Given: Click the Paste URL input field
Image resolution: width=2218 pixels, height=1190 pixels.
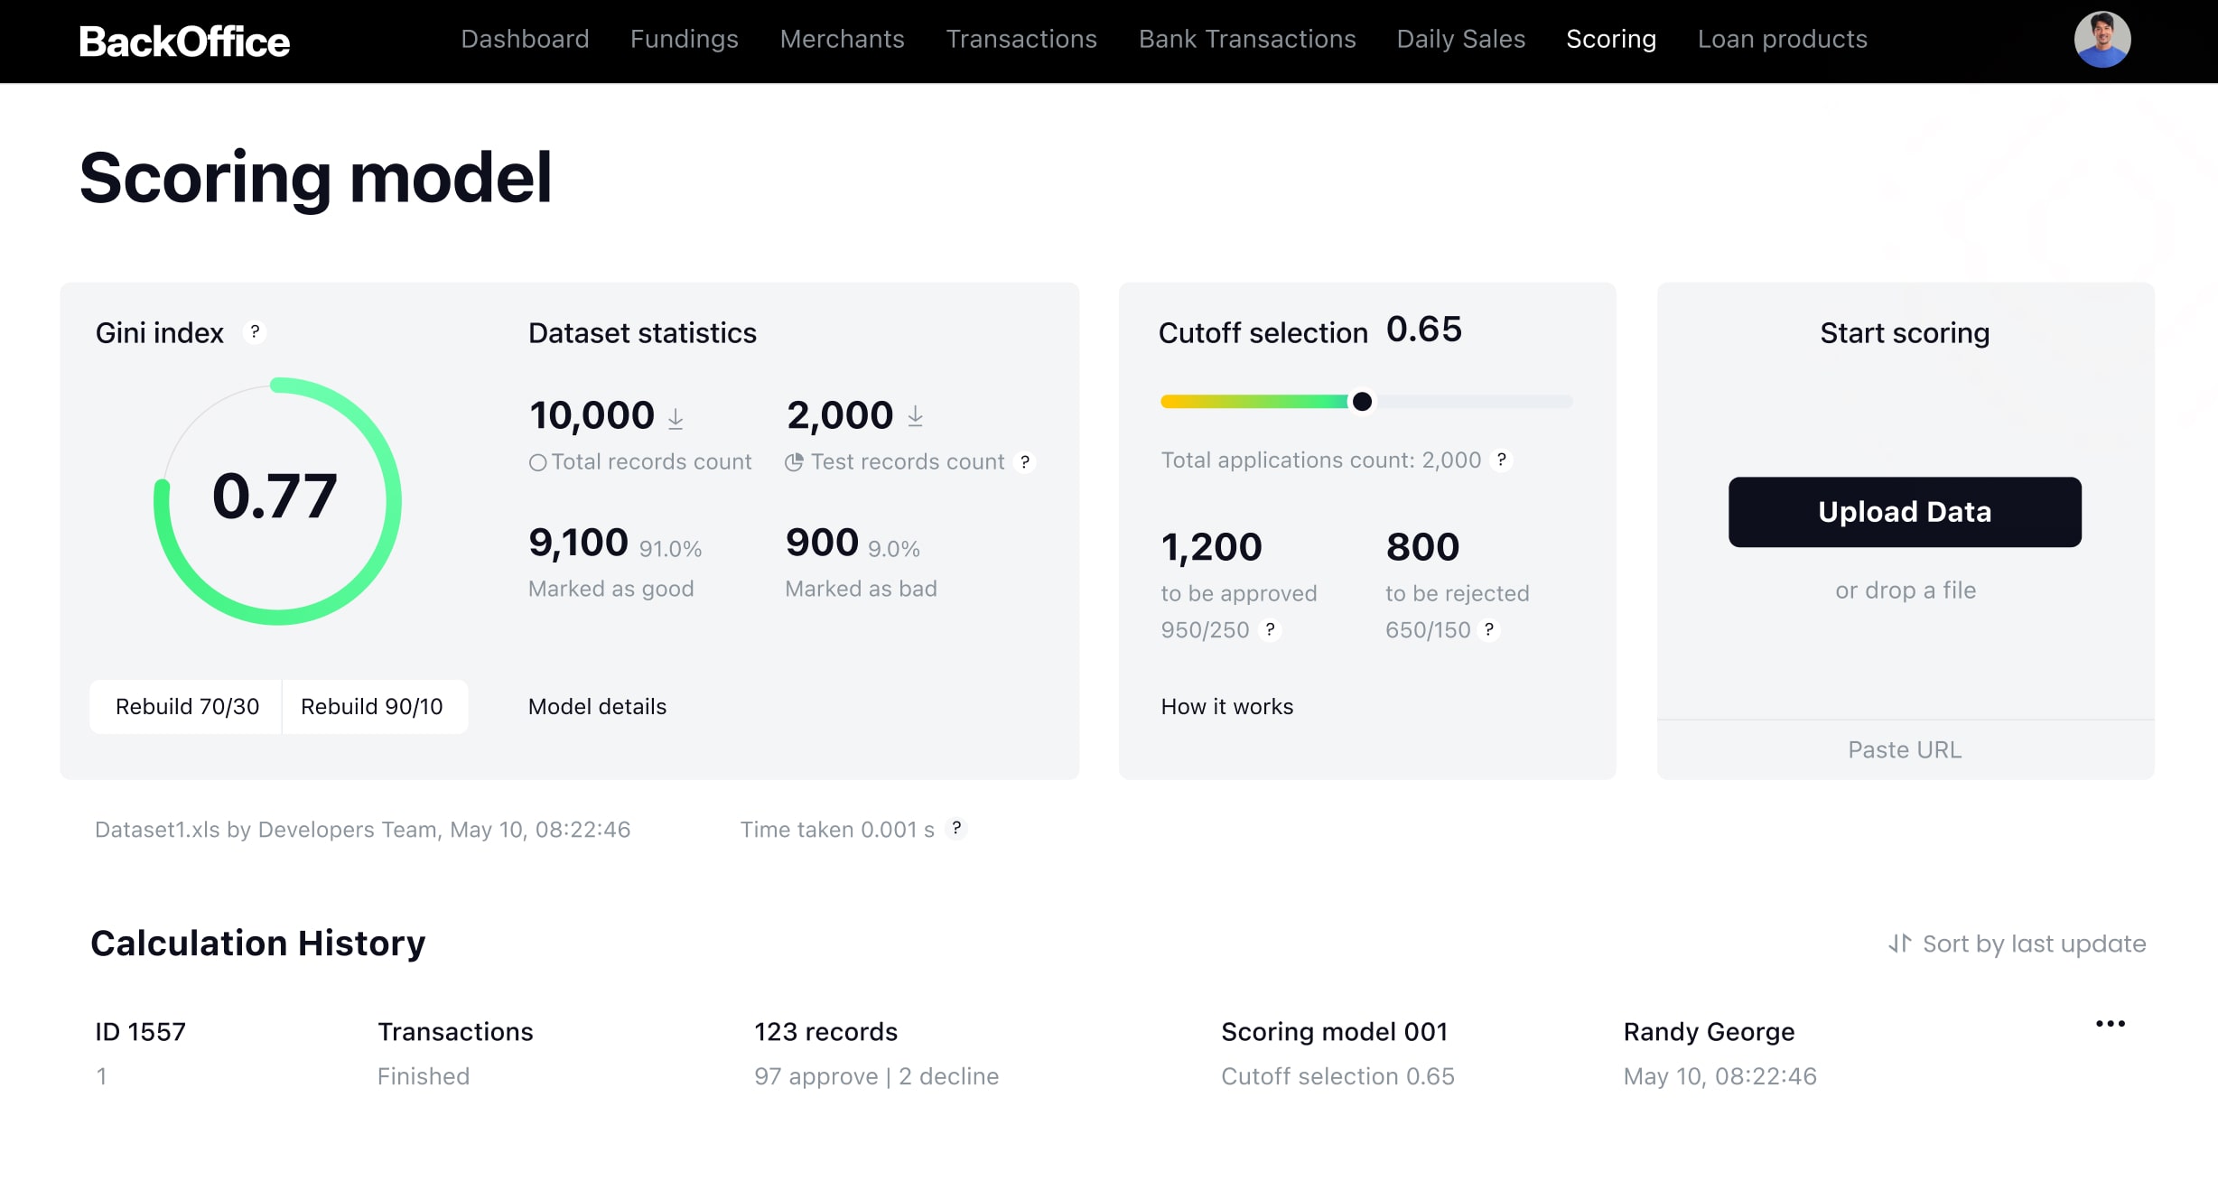Looking at the screenshot, I should 1904,749.
